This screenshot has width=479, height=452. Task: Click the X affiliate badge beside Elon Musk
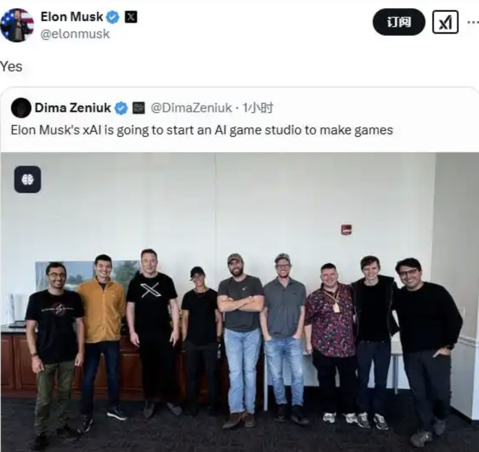click(131, 17)
